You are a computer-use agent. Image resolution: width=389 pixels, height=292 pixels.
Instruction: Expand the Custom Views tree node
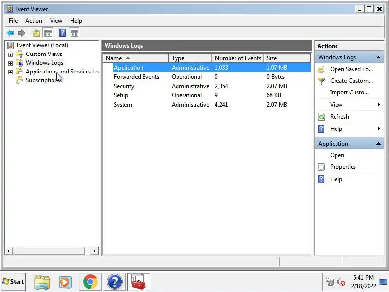pyautogui.click(x=10, y=55)
